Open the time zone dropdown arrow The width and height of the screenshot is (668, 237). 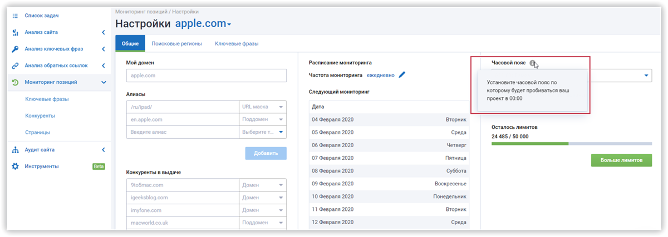coord(646,75)
